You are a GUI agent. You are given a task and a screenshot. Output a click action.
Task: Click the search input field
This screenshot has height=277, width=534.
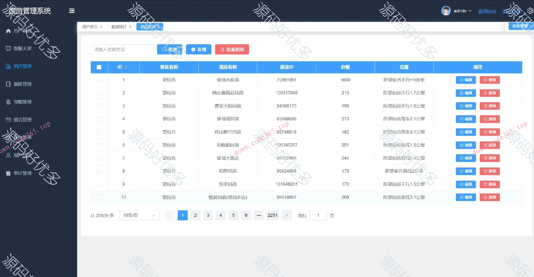(x=122, y=49)
